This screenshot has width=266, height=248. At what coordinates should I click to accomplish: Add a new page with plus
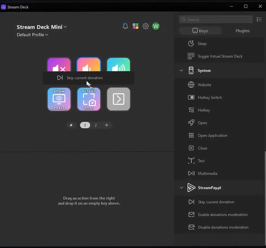[106, 125]
